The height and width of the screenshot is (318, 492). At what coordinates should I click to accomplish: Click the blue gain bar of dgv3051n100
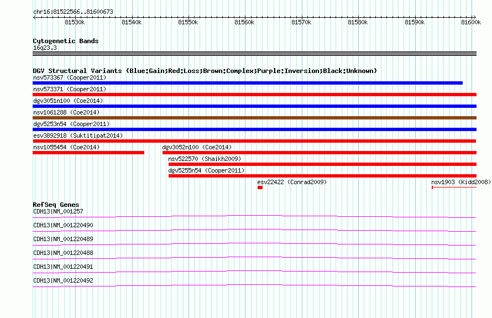pyautogui.click(x=254, y=106)
